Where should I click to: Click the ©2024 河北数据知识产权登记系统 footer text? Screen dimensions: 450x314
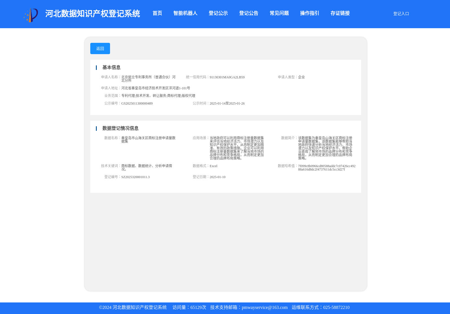pyautogui.click(x=133, y=308)
